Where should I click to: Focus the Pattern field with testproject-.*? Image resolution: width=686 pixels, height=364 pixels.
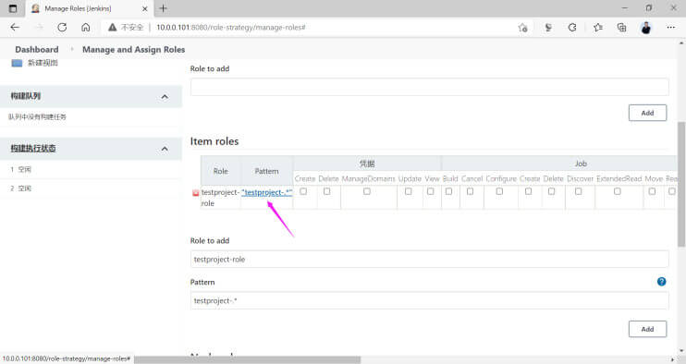[429, 300]
